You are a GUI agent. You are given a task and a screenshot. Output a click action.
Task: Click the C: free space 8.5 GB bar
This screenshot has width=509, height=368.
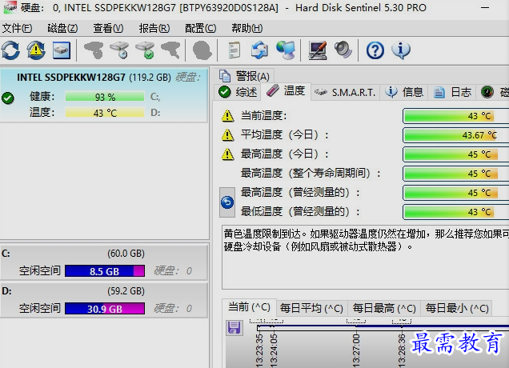pyautogui.click(x=105, y=271)
